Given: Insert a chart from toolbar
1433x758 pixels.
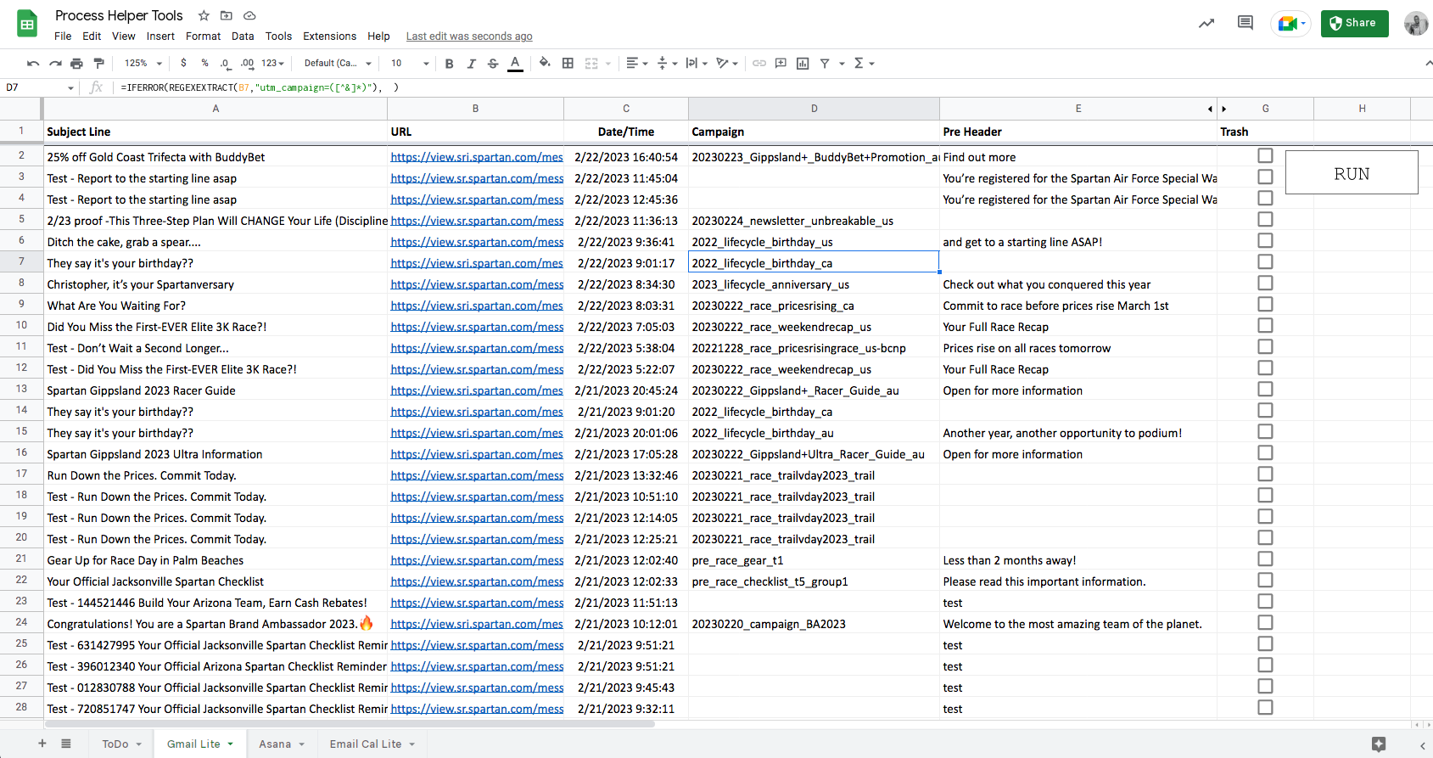Looking at the screenshot, I should pos(803,64).
